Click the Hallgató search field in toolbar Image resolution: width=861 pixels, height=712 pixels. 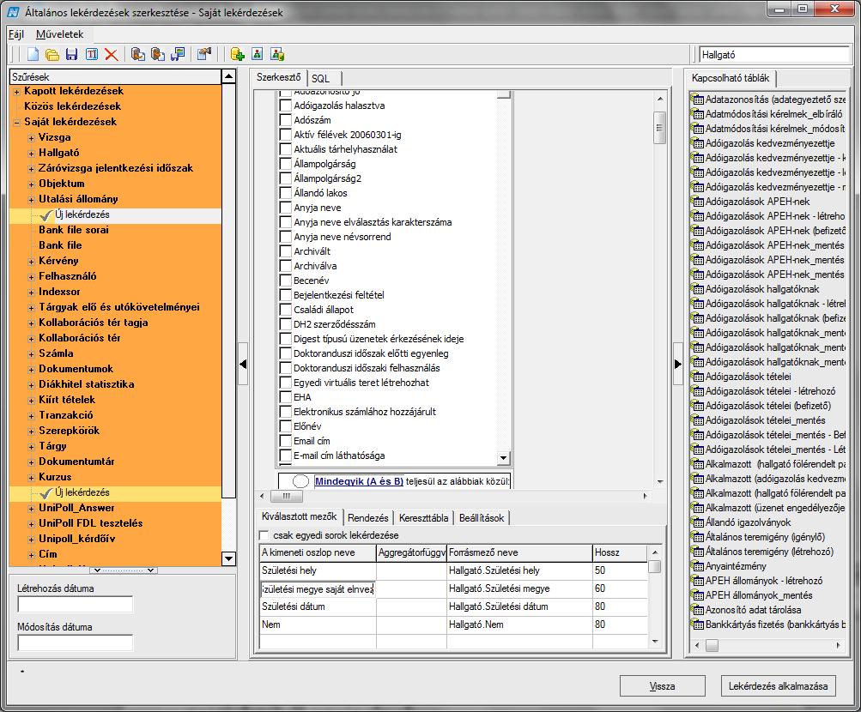(x=774, y=55)
